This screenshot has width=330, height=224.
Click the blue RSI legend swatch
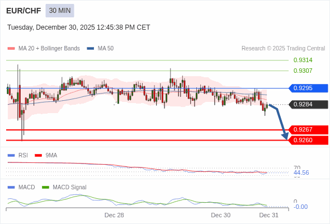[11, 156]
